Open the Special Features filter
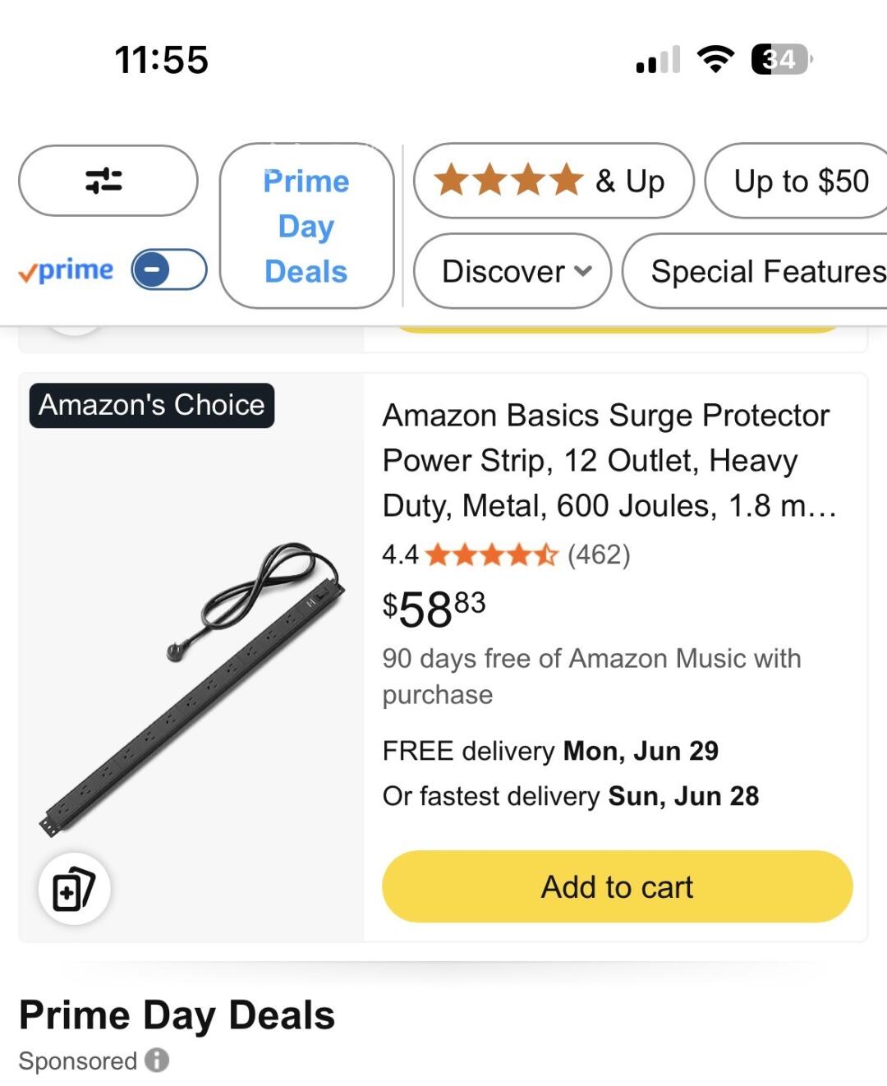The height and width of the screenshot is (1086, 887). pos(756,271)
